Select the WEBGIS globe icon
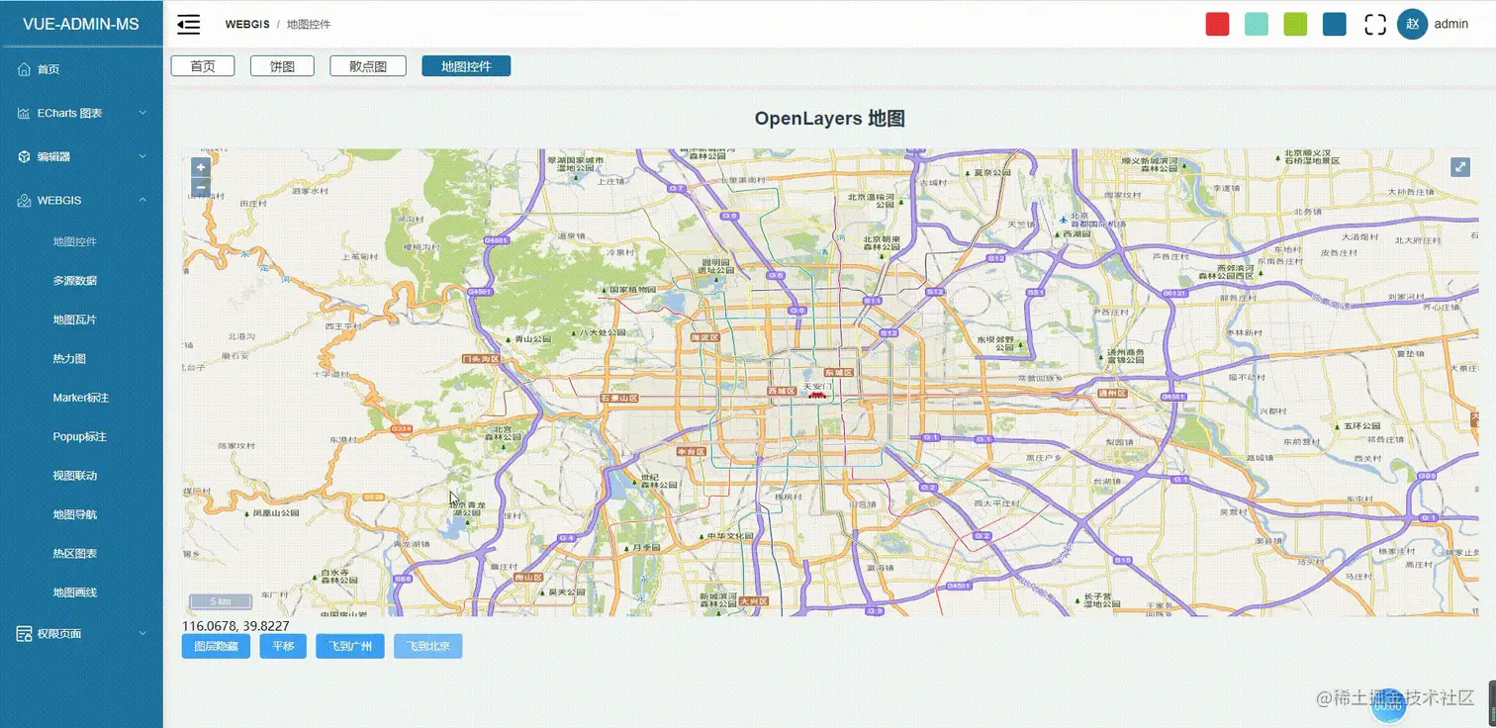The width and height of the screenshot is (1496, 728). (22, 200)
